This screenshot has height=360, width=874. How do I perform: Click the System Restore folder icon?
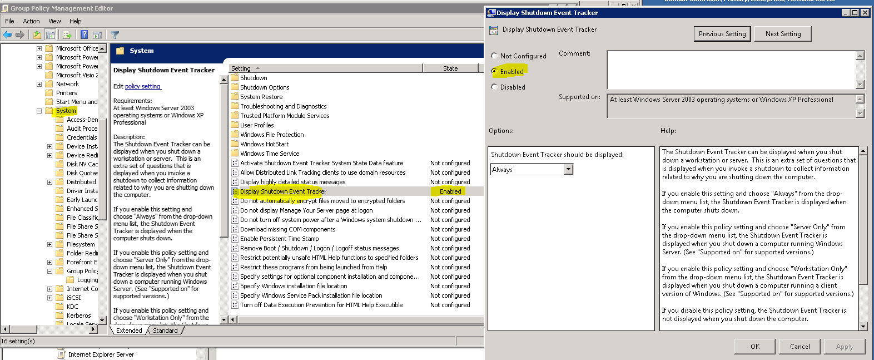pyautogui.click(x=235, y=97)
